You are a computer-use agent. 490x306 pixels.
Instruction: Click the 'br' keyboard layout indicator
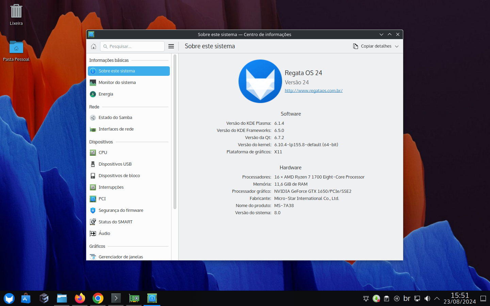coord(407,299)
